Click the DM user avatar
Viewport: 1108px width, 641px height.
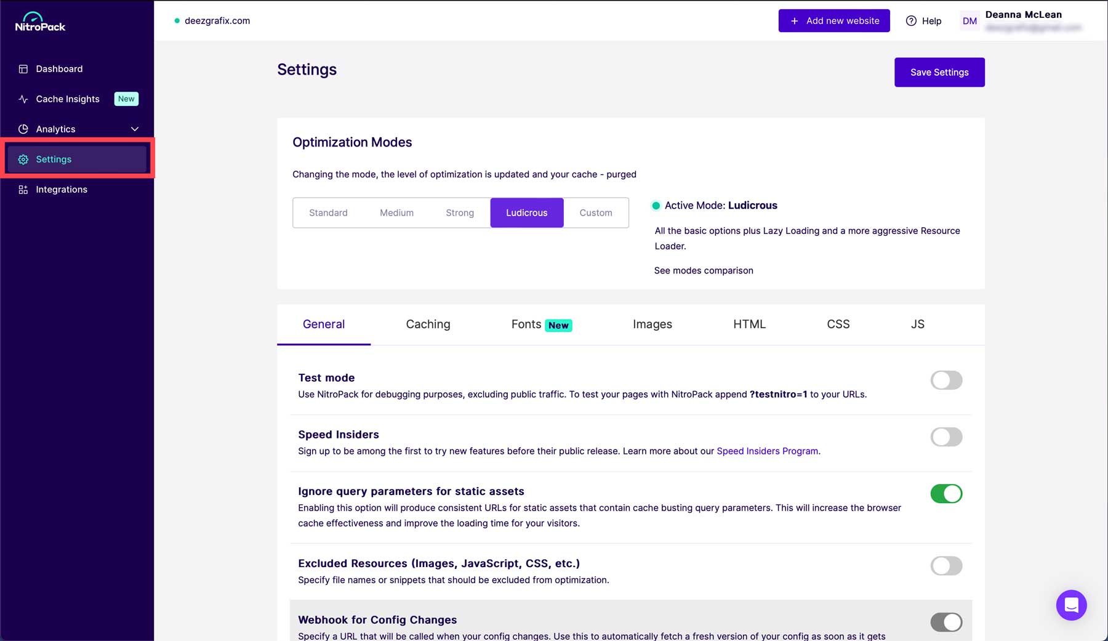(969, 20)
